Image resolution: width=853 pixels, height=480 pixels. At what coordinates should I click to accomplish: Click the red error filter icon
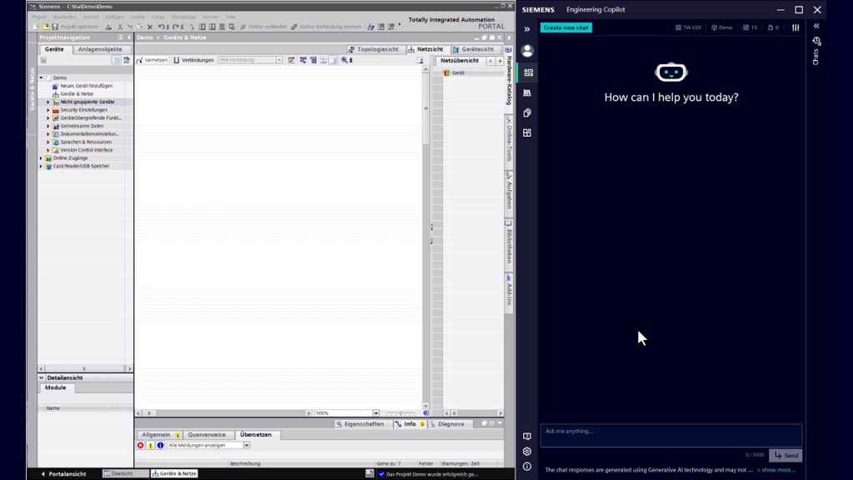(x=140, y=445)
